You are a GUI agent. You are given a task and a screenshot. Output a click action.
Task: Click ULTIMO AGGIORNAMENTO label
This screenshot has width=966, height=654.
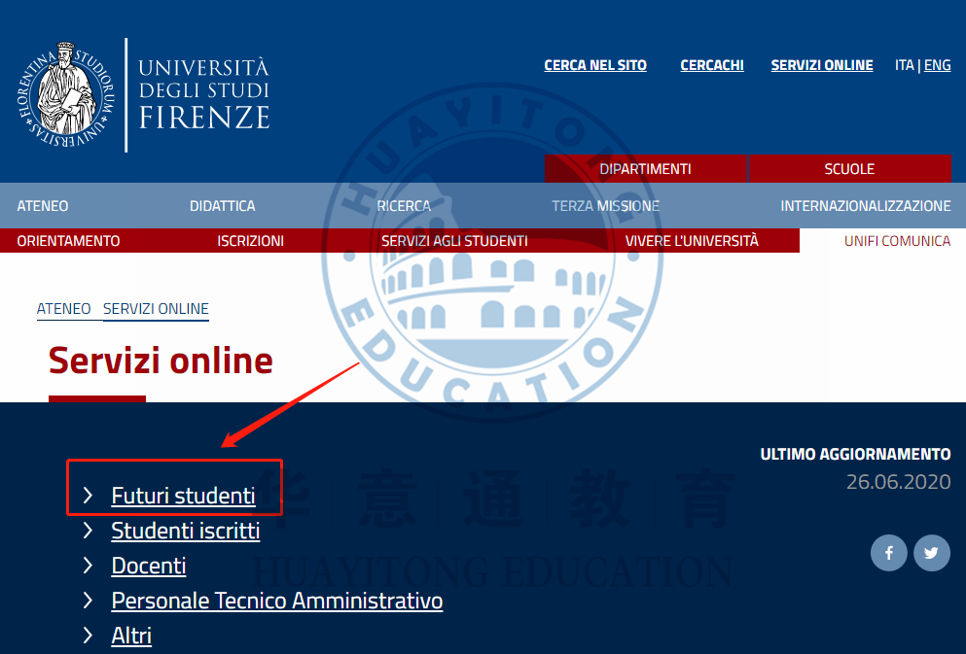(855, 454)
